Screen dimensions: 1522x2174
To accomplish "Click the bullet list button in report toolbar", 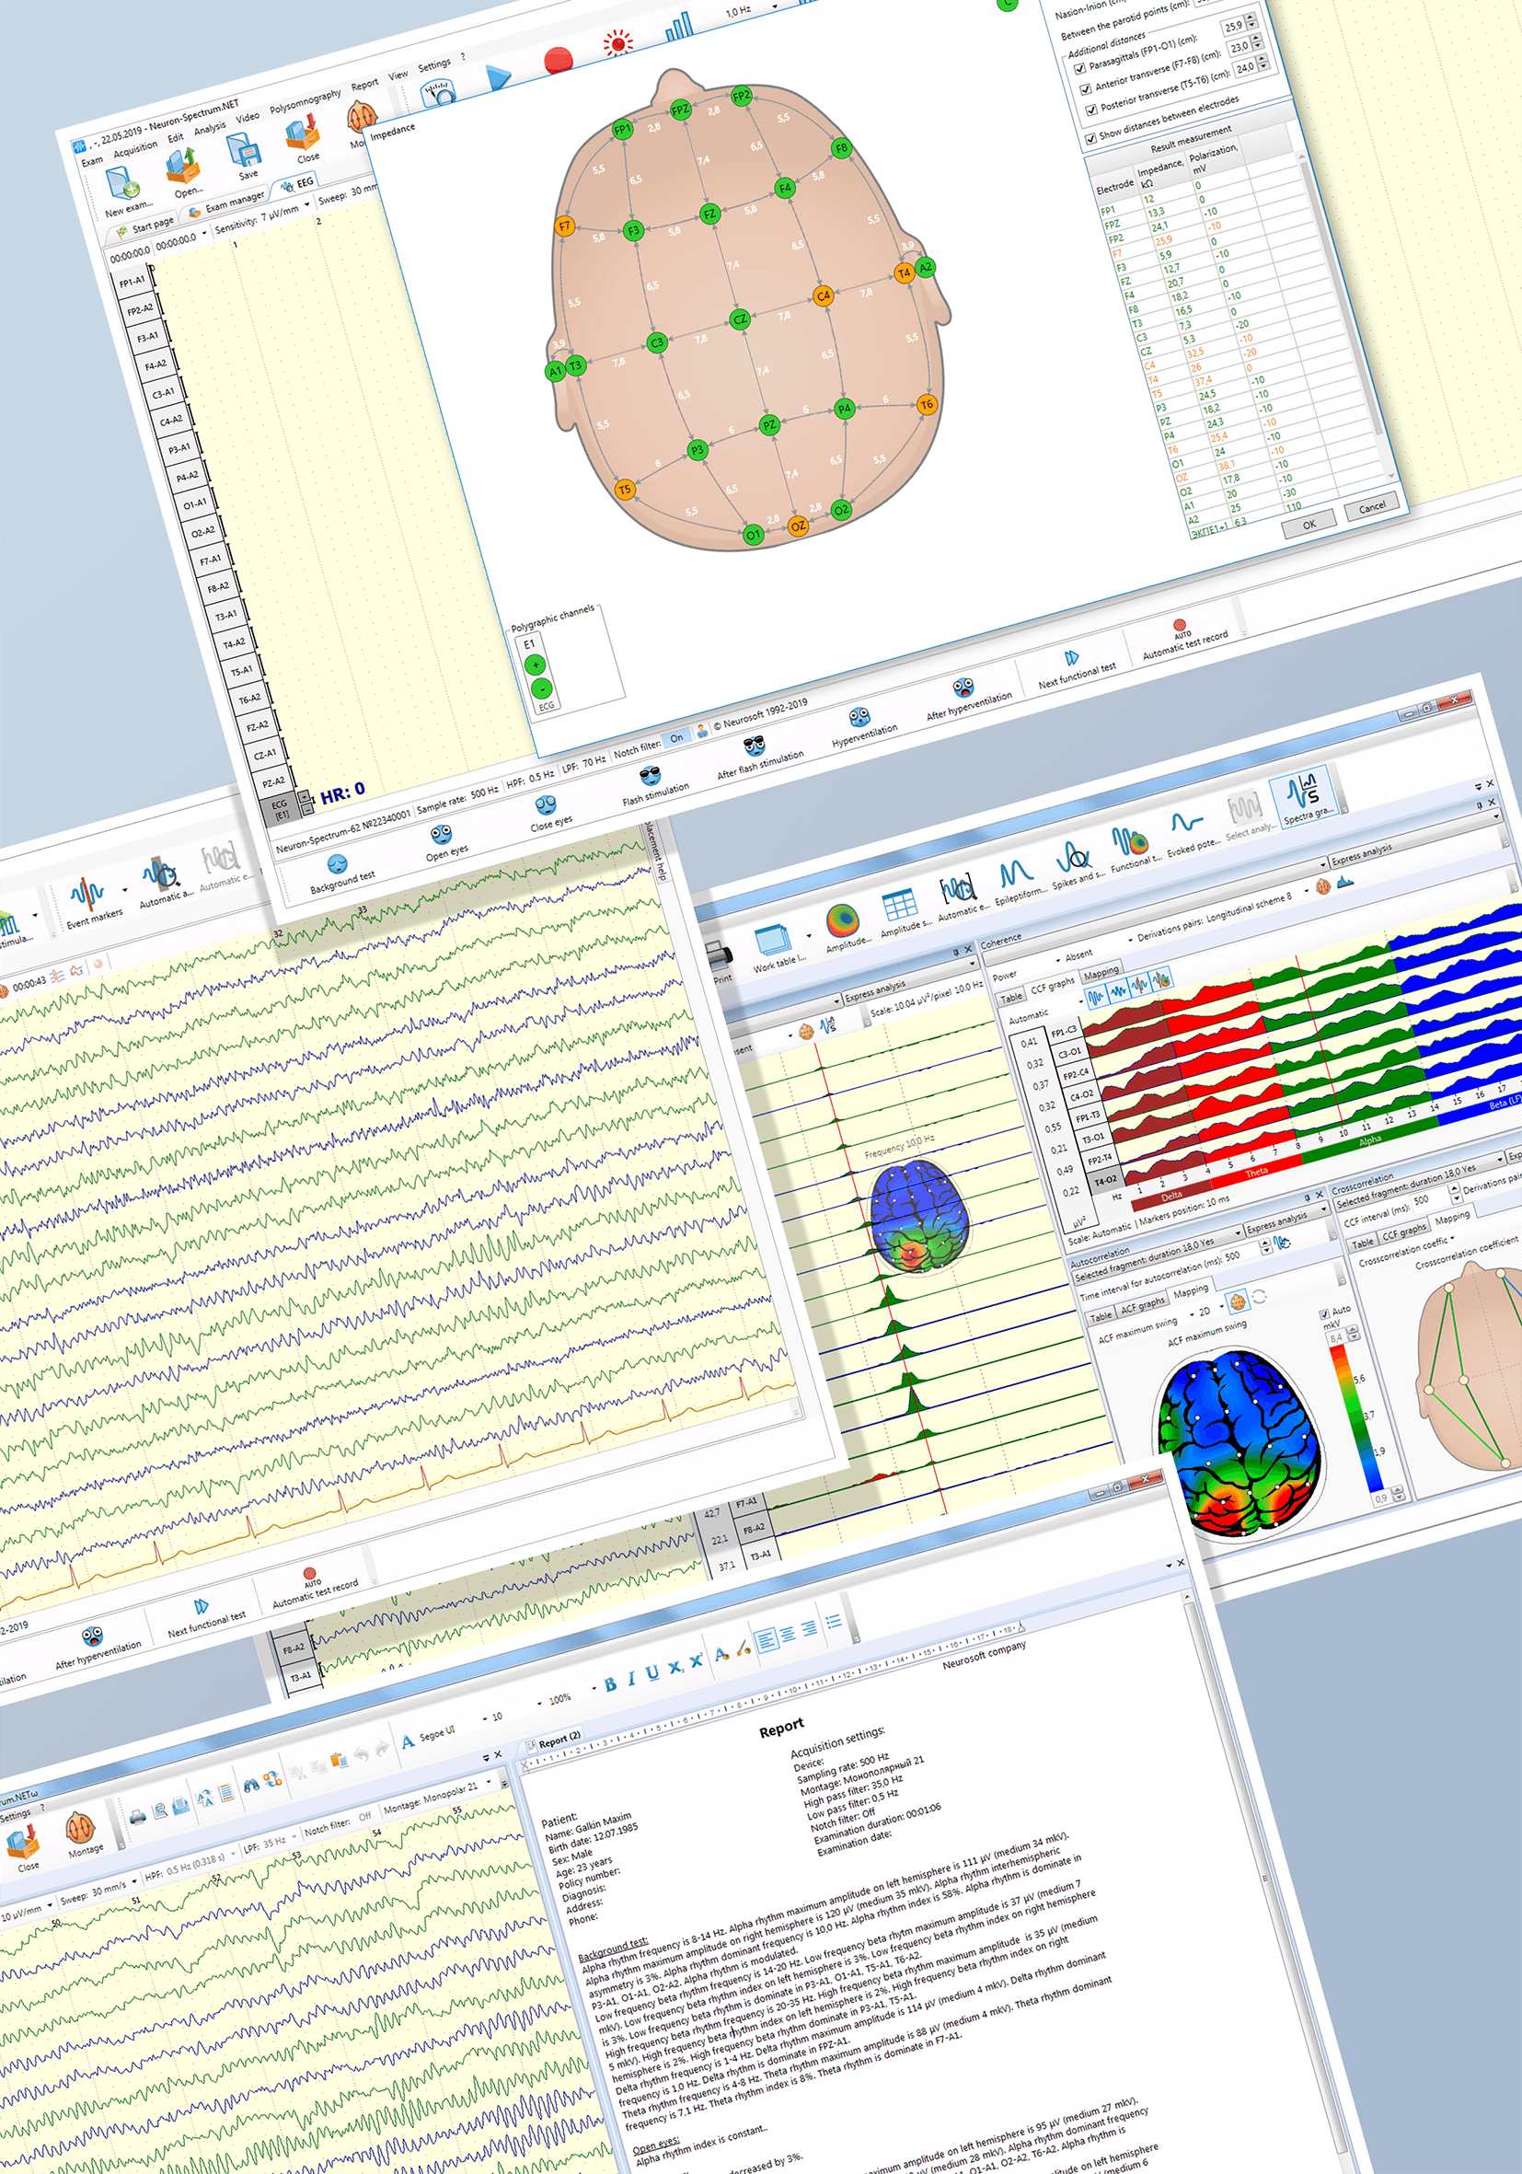I will pyautogui.click(x=833, y=1622).
